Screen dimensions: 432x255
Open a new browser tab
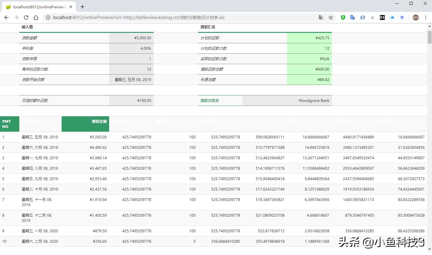pyautogui.click(x=82, y=7)
